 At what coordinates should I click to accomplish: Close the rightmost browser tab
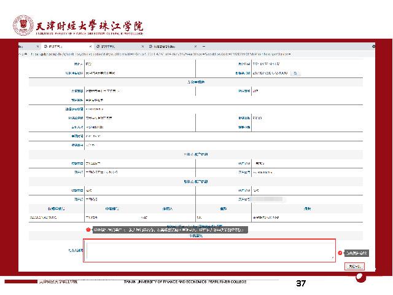pyautogui.click(x=195, y=47)
